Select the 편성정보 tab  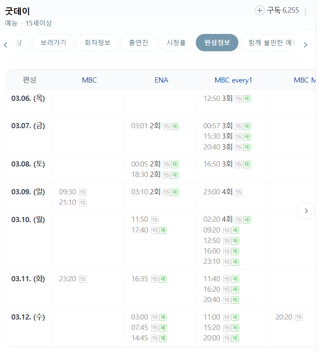click(x=217, y=43)
